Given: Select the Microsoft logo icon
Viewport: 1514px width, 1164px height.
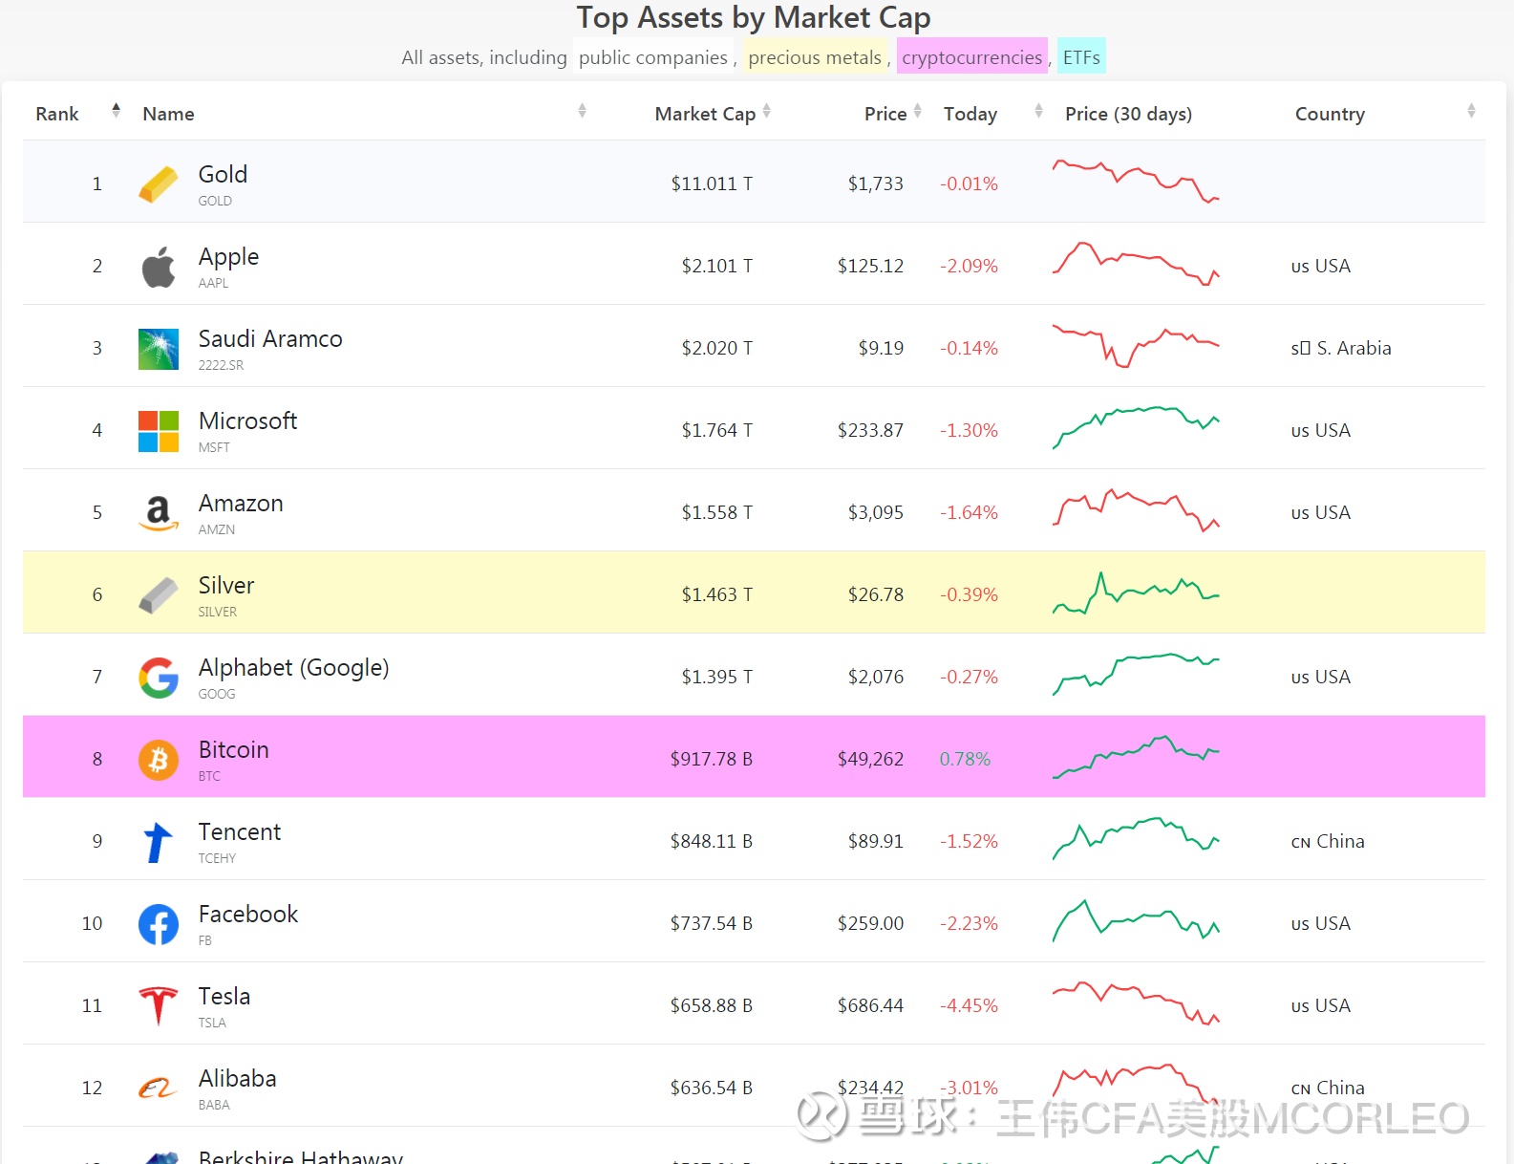Looking at the screenshot, I should (159, 431).
